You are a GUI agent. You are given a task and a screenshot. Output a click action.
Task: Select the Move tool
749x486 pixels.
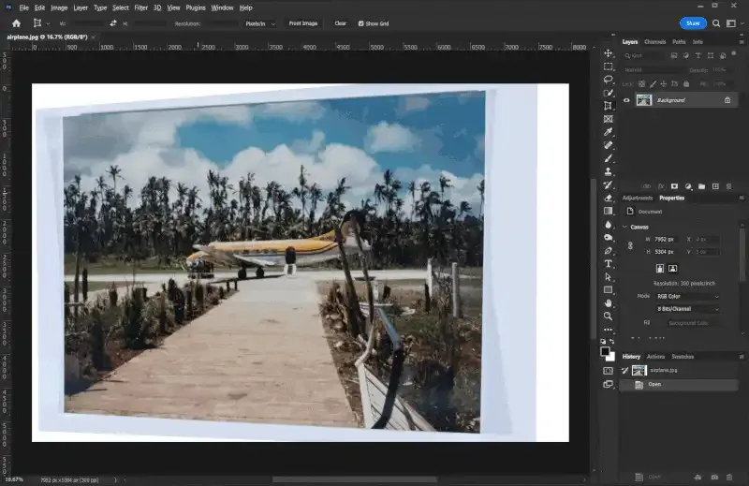pos(608,53)
